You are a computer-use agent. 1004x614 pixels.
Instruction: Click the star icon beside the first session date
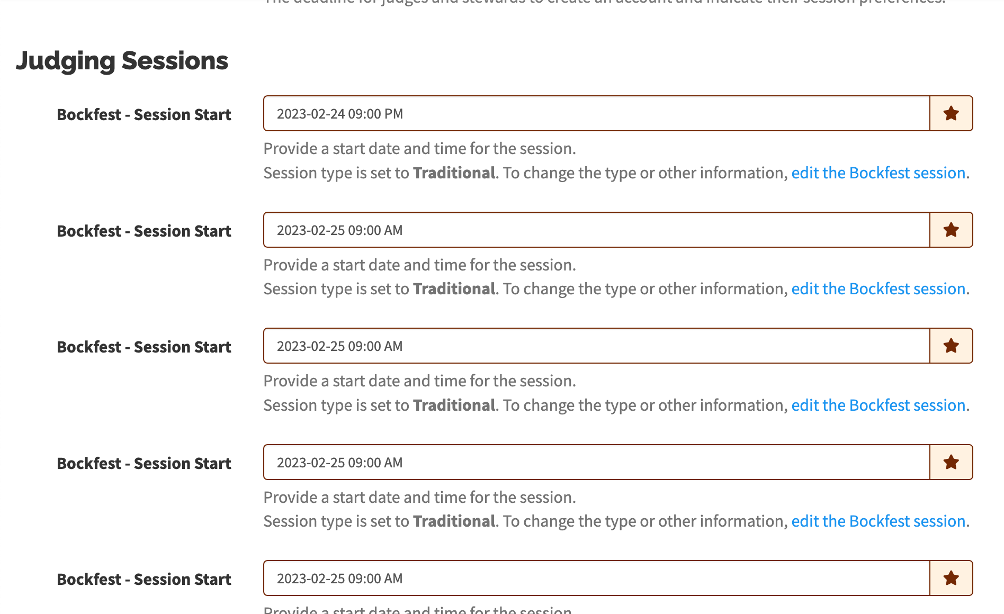pos(951,113)
